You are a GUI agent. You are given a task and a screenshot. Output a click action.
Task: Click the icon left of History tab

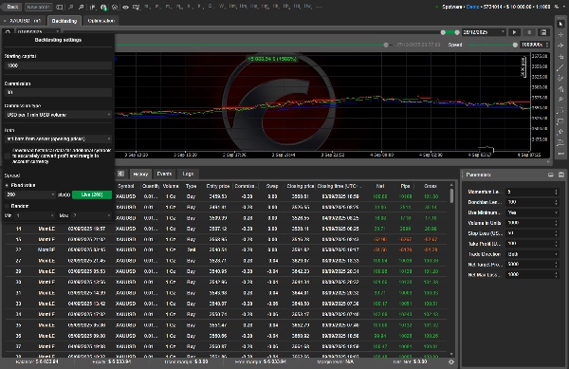tap(120, 174)
